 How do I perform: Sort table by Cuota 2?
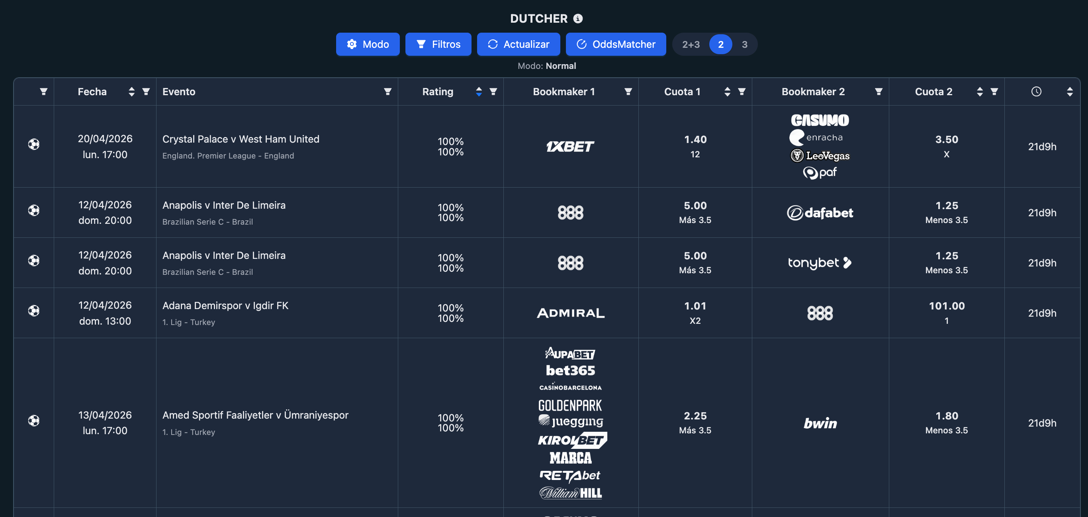980,92
